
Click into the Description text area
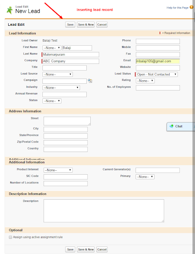104,211
